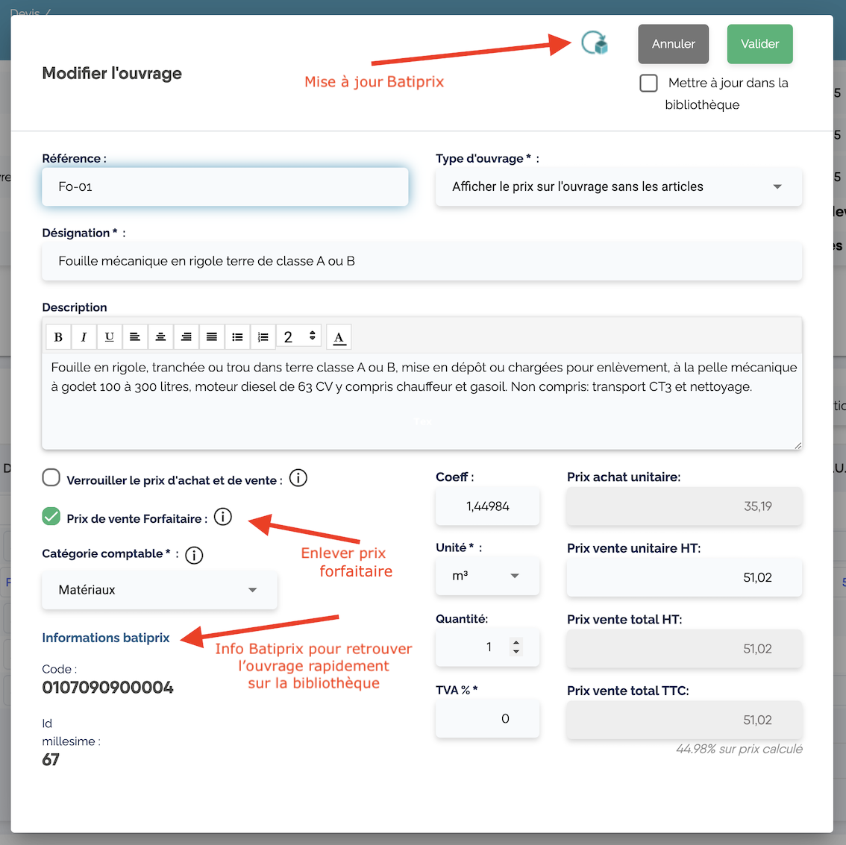846x845 pixels.
Task: Center align the description text
Action: 160,337
